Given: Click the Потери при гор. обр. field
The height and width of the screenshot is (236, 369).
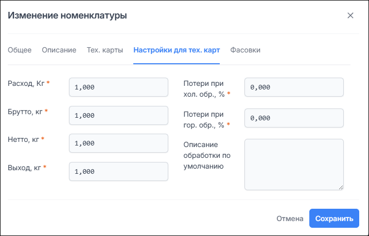Looking at the screenshot, I should click(293, 118).
